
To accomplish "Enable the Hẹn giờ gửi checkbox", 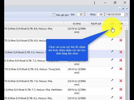I will (54, 15).
